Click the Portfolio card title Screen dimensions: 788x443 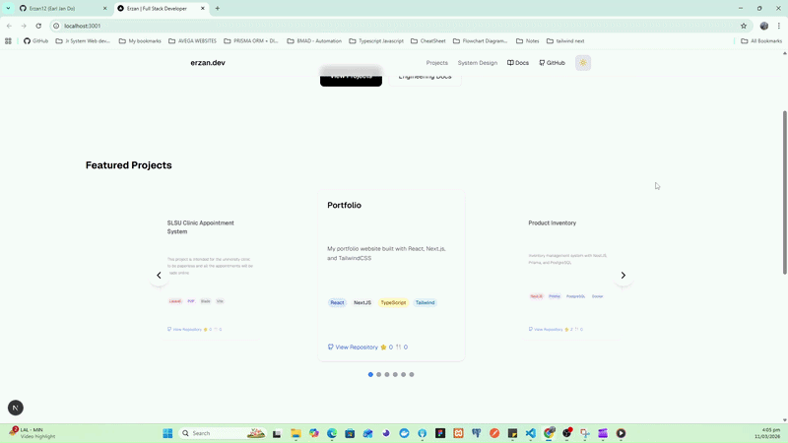[344, 205]
